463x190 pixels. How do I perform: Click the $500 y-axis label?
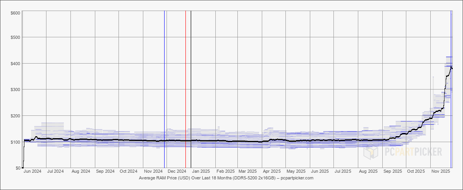coord(15,37)
